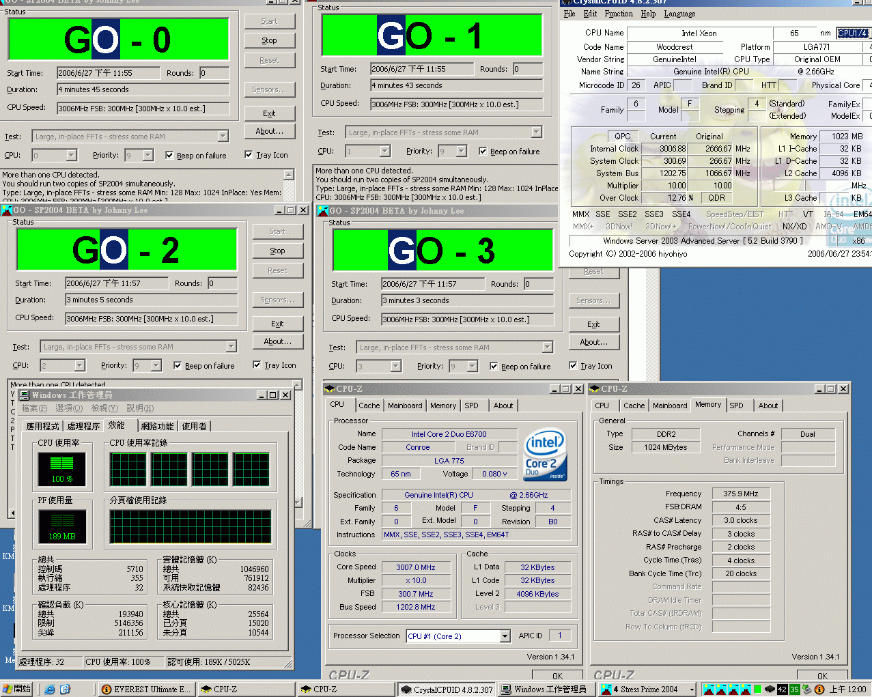
Task: Switch to the 處理程序 tab in Task Manager
Action: click(x=83, y=426)
